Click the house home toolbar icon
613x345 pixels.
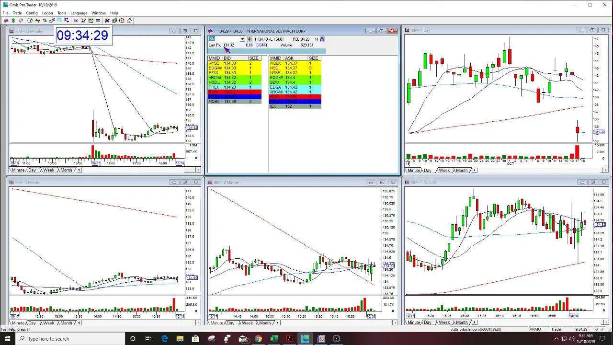(x=129, y=21)
